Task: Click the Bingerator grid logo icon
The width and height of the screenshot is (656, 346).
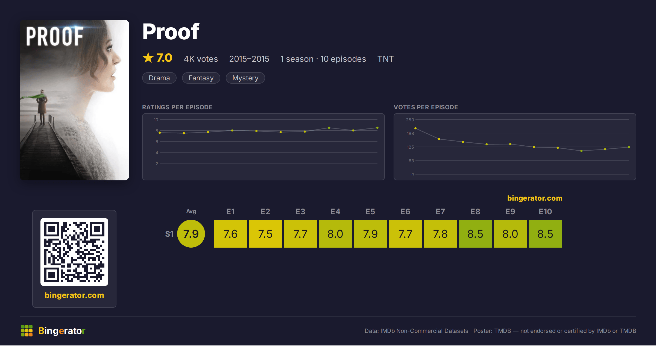Action: tap(27, 331)
